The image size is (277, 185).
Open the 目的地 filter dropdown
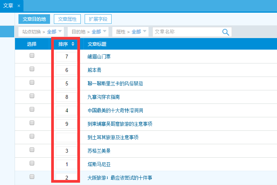coord(104,31)
